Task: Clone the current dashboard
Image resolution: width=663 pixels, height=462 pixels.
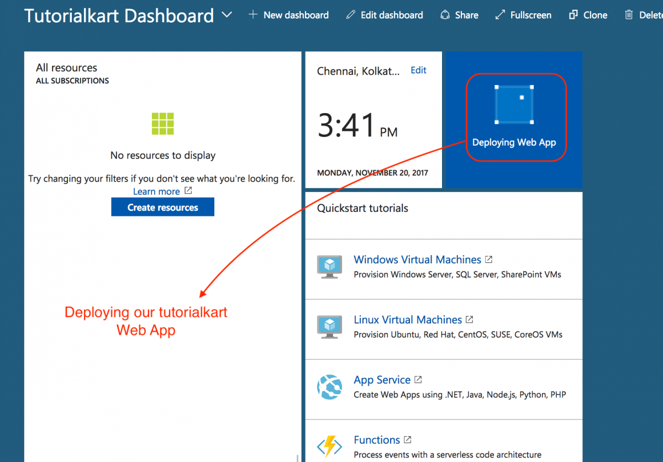Action: click(x=588, y=15)
